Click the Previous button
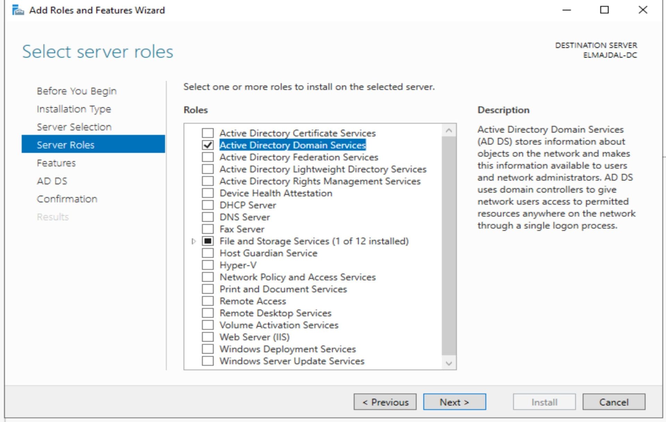 point(385,402)
